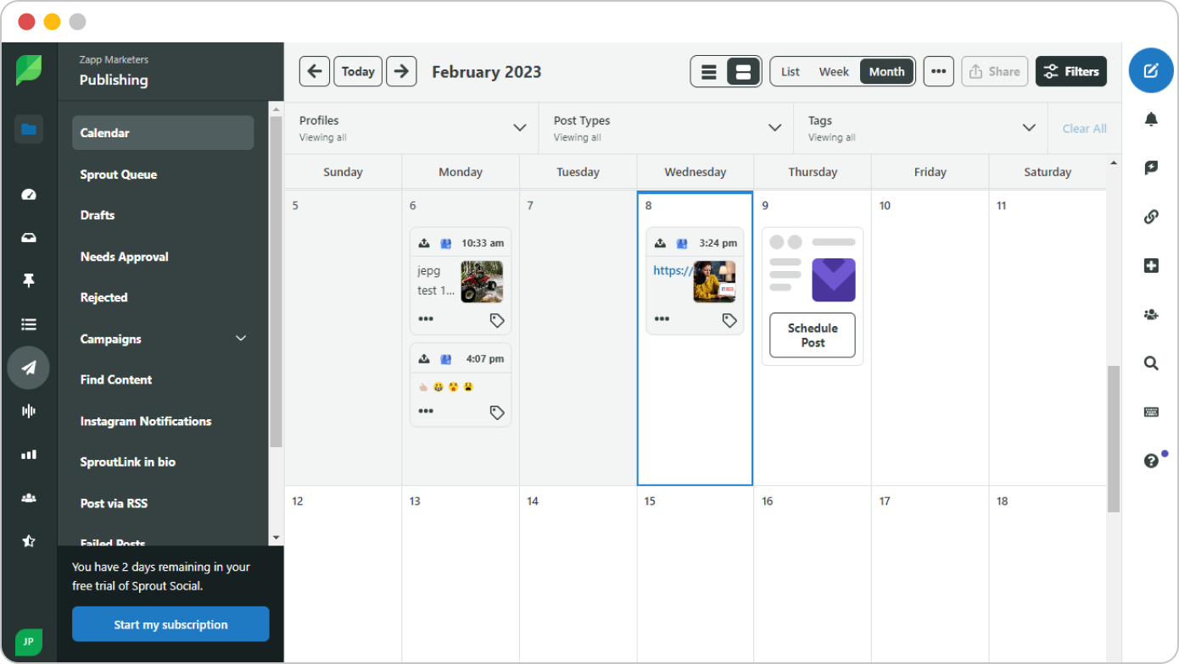
Task: Open ellipsis menu on 4:07 pm post
Action: click(426, 411)
